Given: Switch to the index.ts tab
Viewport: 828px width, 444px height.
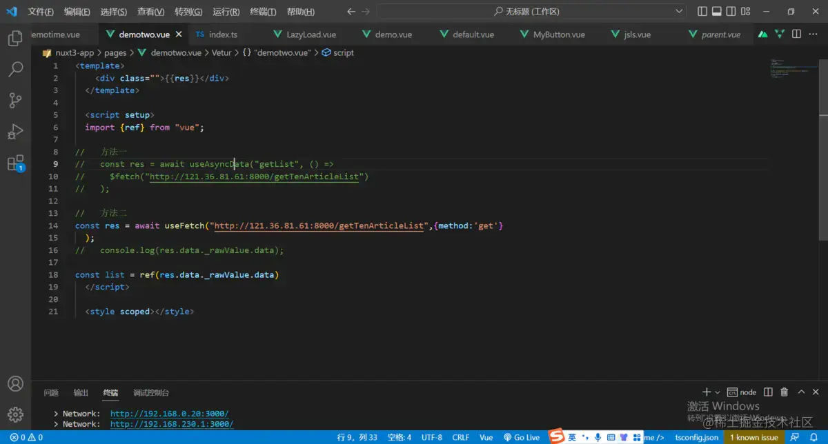Looking at the screenshot, I should (x=223, y=34).
